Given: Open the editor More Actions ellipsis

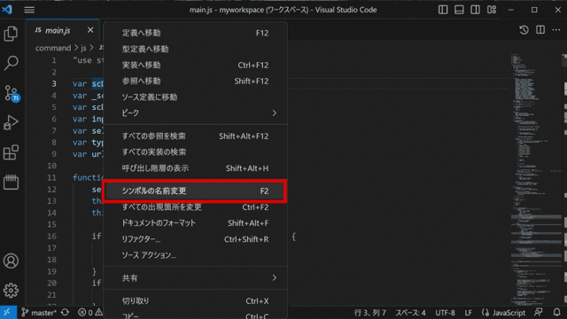Looking at the screenshot, I should pyautogui.click(x=556, y=30).
